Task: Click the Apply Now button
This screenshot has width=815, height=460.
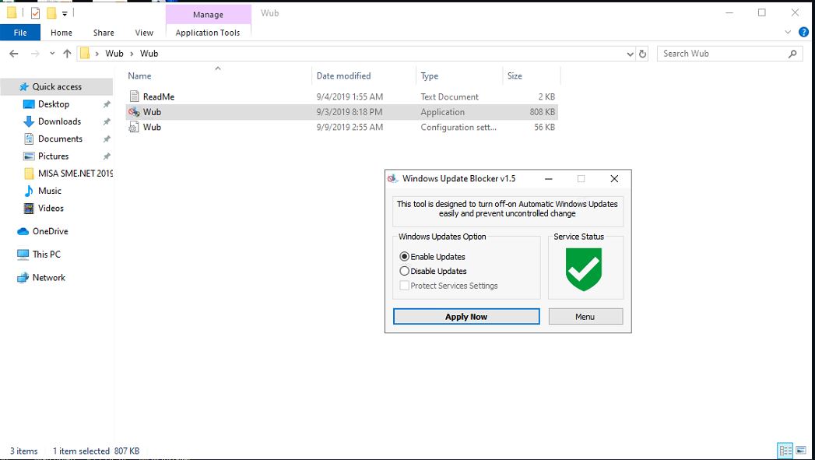Action: [x=466, y=317]
